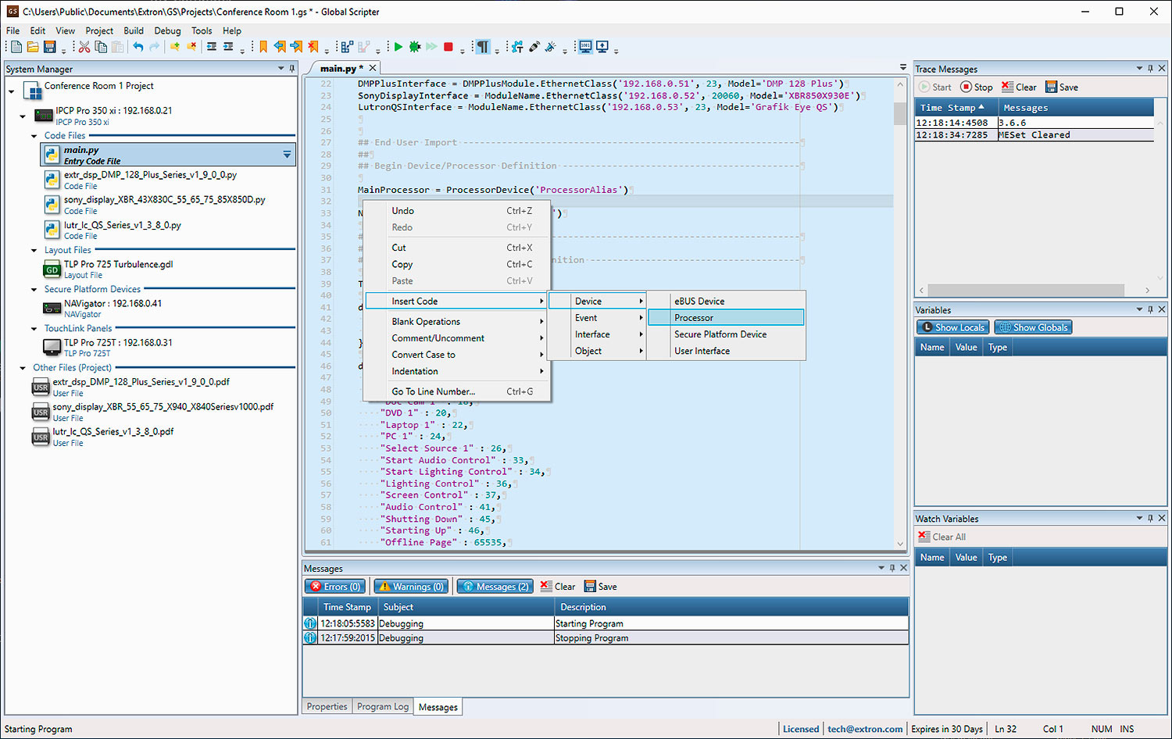
Task: Click the network connection toolbar icon
Action: [517, 47]
